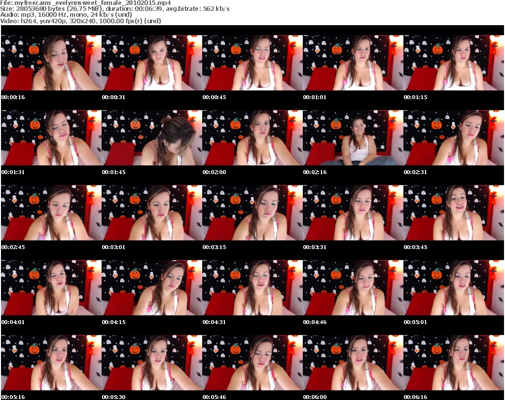Select the thumbnail above timestamp 00:01:15
Viewport: 505px width, 400px height.
(x=454, y=63)
